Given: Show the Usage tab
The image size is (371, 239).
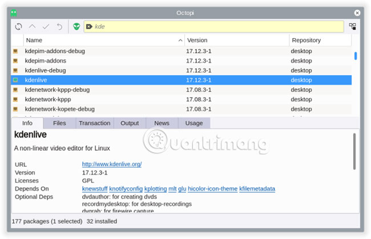Looking at the screenshot, I should [194, 123].
